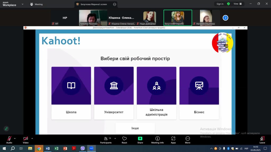This screenshot has height=152, width=271.
Task: Open Adobe Acrobat from taskbar
Action: [74, 148]
